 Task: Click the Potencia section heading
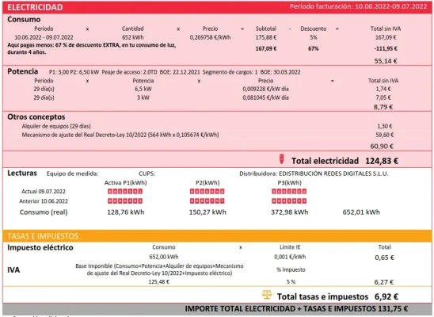click(23, 71)
